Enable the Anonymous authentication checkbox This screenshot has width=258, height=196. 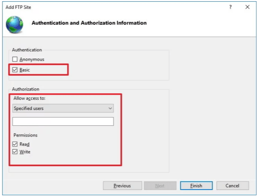click(15, 59)
